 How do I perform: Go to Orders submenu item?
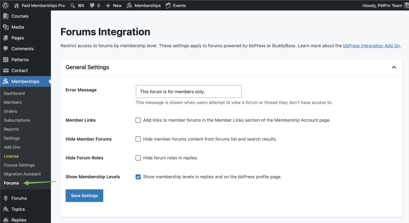(10, 111)
